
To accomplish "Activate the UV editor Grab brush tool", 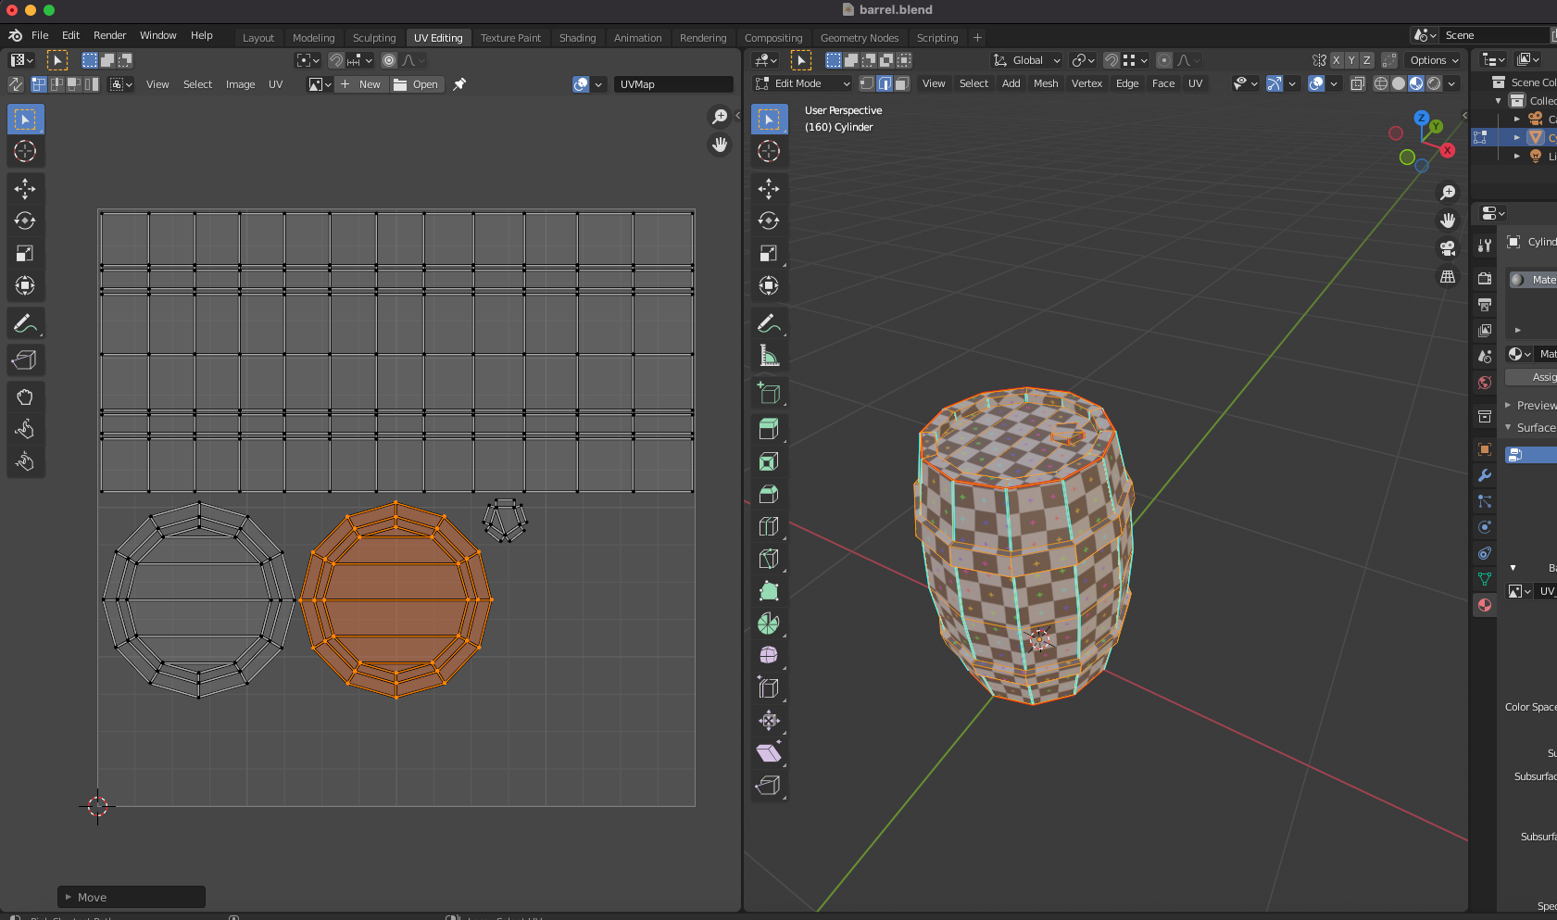I will point(25,397).
